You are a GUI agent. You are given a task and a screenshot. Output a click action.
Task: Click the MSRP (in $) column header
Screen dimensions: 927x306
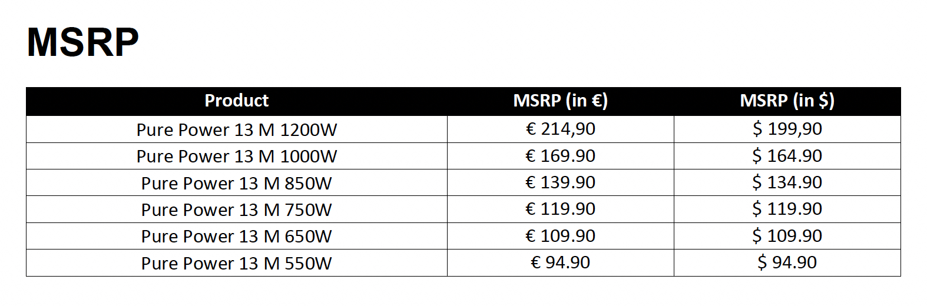(x=787, y=101)
